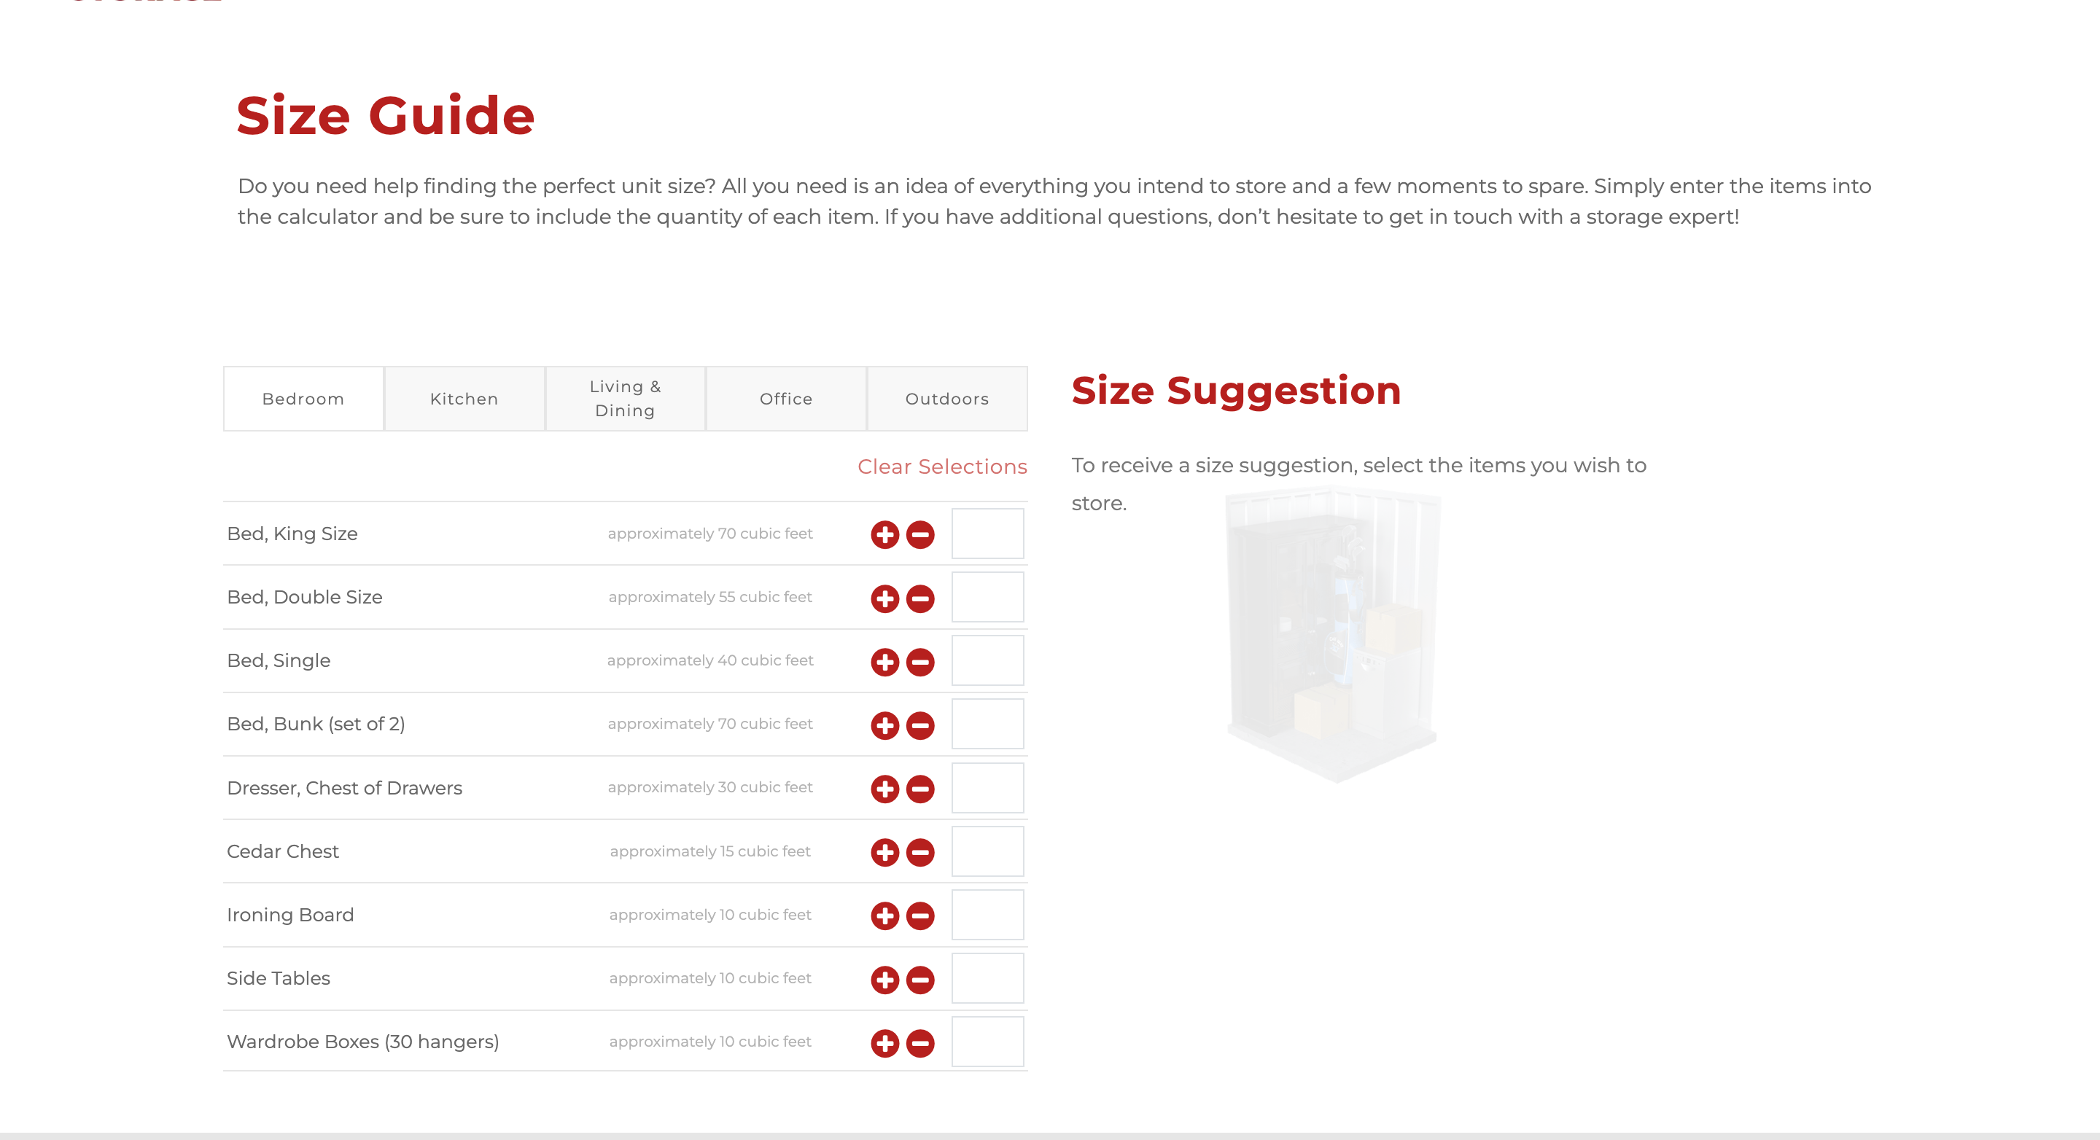Click the storage unit preview image

click(x=1333, y=636)
